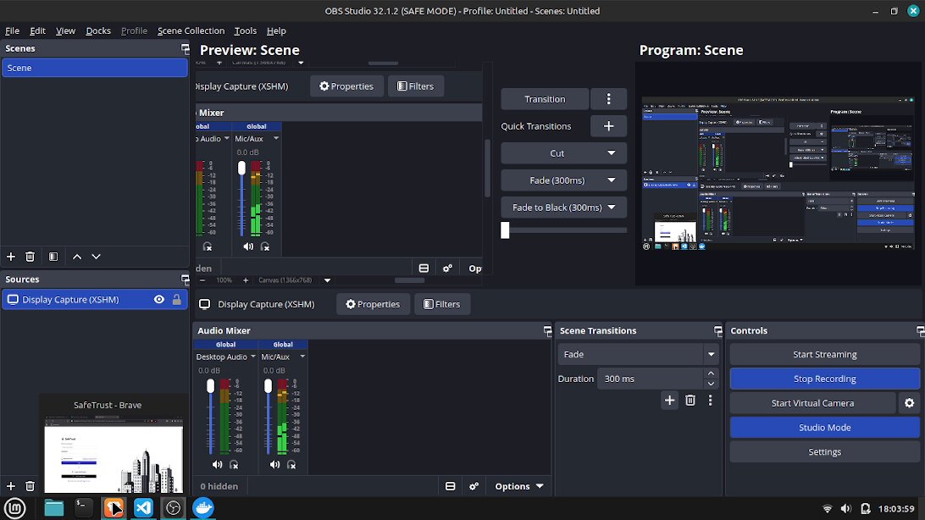Open scene filters icon in Scenes dock
The height and width of the screenshot is (520, 925).
[x=53, y=257]
